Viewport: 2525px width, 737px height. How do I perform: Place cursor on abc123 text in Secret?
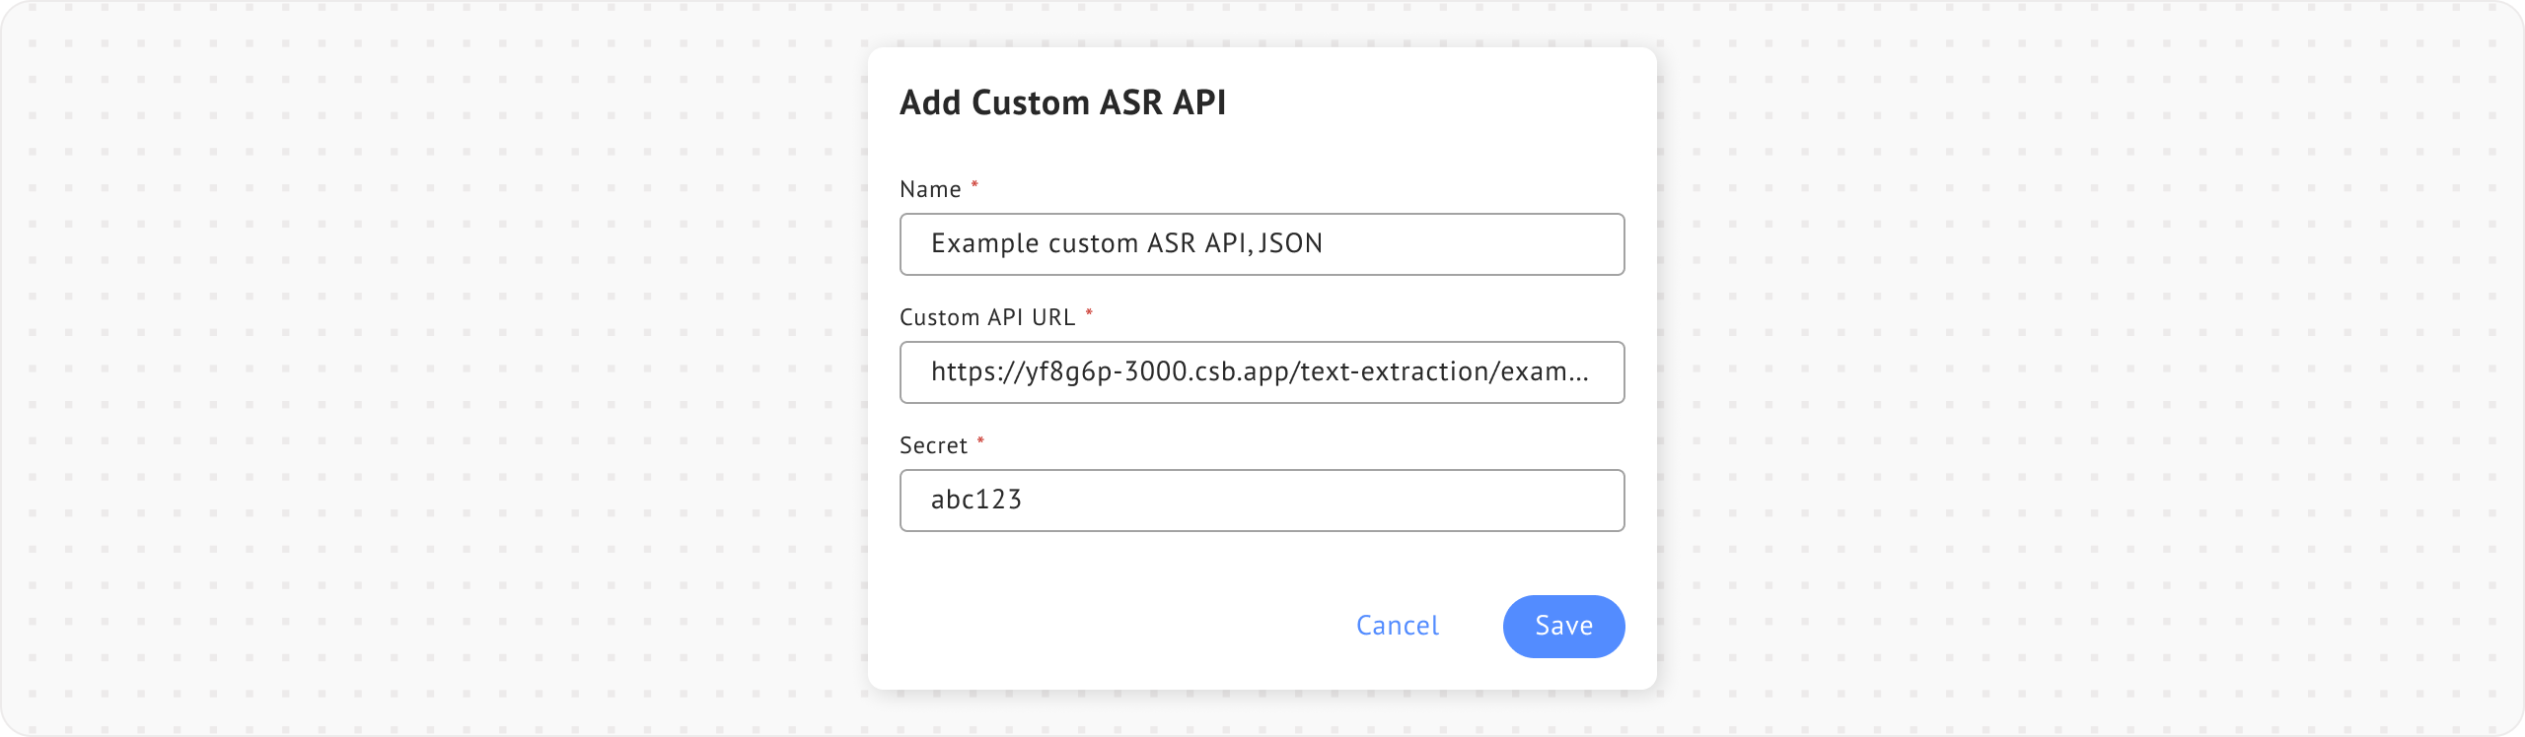[x=975, y=500]
